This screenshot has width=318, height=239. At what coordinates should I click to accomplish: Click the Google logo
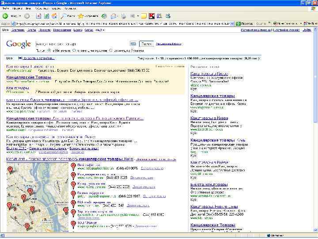[19, 44]
